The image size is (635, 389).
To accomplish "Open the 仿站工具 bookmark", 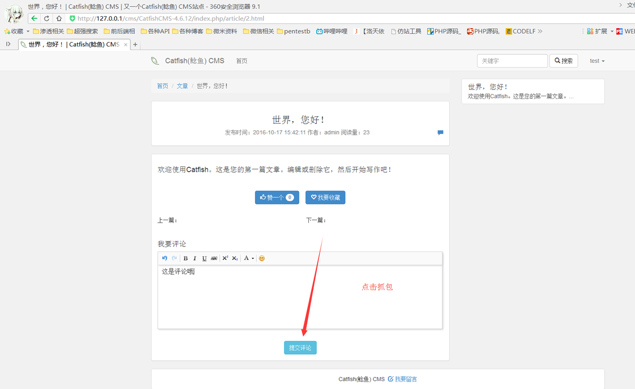I will [406, 31].
